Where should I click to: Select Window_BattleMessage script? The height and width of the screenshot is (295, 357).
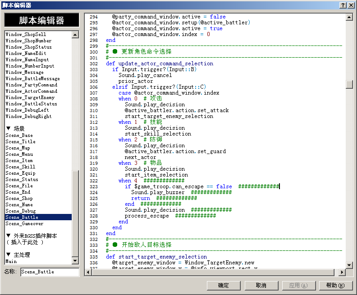(32, 79)
